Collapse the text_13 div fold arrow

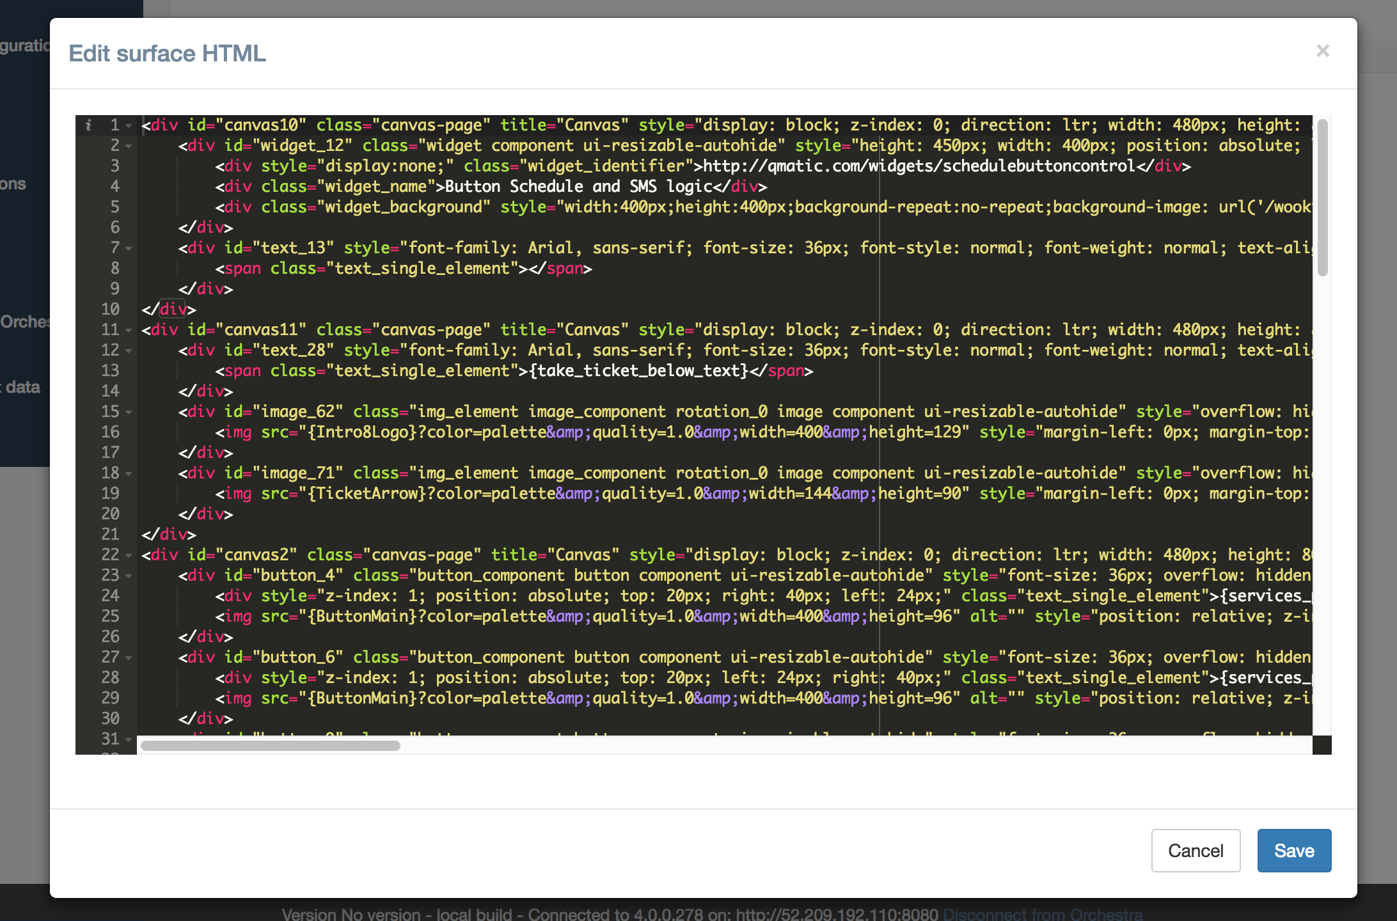(x=129, y=248)
